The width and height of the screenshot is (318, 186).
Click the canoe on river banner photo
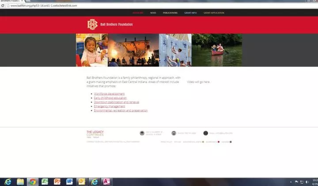[217, 50]
